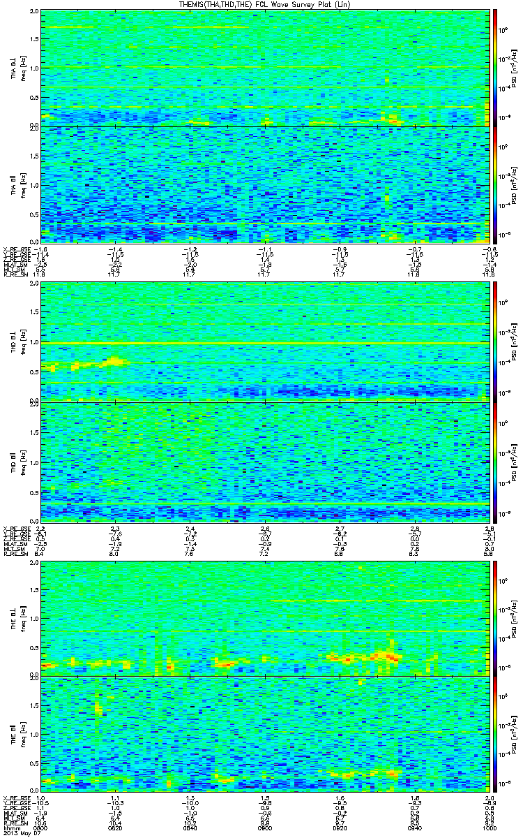This screenshot has height=838, width=523.
Task: Click PSD units label beside THA B-perp colorbar
Action: pos(514,68)
